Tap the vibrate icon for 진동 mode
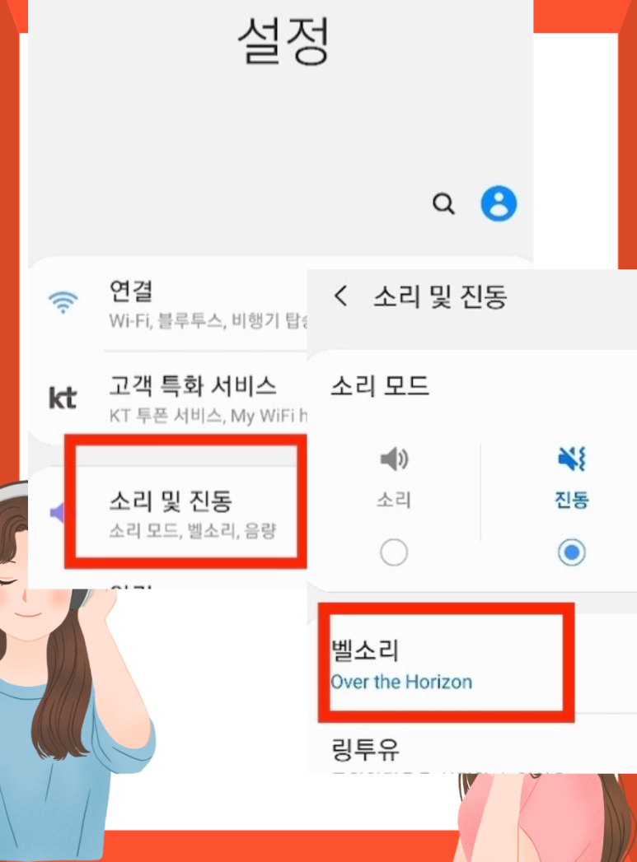Viewport: 637px width, 862px height. point(572,459)
